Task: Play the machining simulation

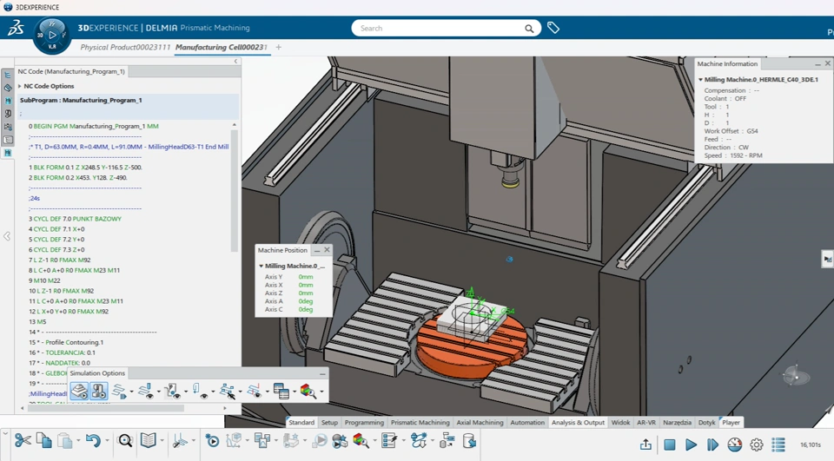Action: tap(691, 444)
